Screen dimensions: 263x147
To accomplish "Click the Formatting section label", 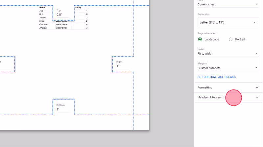I will coord(205,87).
